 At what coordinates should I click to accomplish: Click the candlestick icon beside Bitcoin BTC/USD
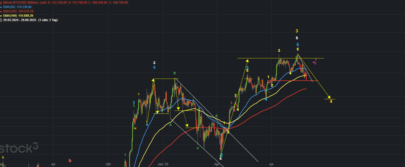1,2
